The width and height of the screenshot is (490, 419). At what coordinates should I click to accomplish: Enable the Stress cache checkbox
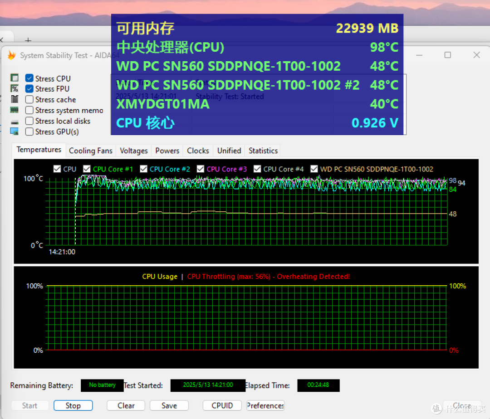pyautogui.click(x=29, y=100)
